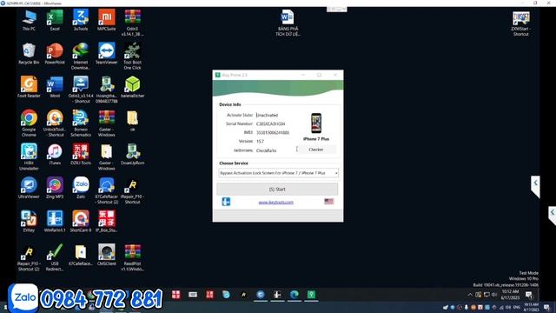Click the iRepair R taskbar icon
Image resolution: width=556 pixels, height=313 pixels.
point(243,295)
